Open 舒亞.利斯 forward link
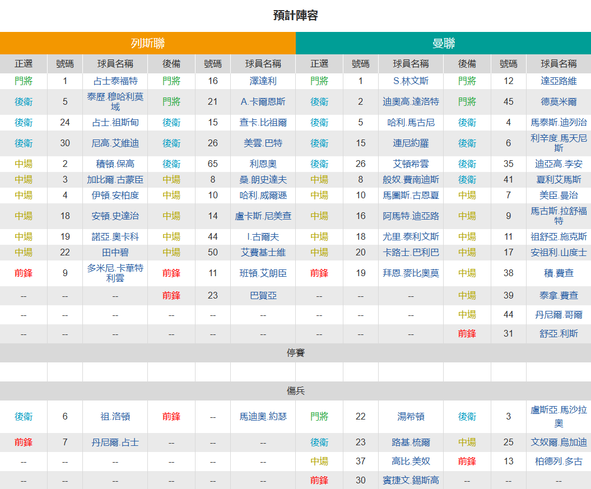Image resolution: width=591 pixels, height=489 pixels. (559, 333)
